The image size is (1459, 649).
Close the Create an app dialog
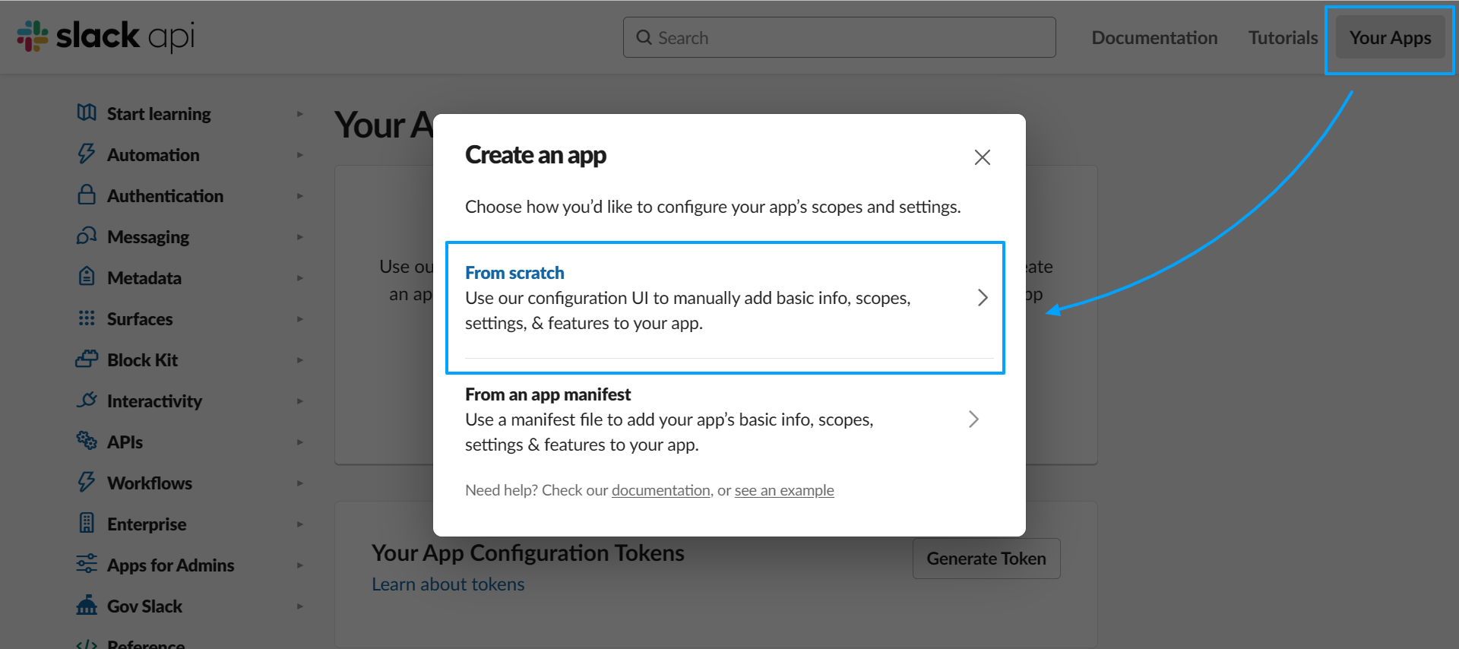[x=982, y=157]
